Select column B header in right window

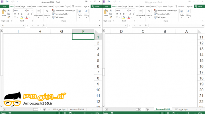point(165,31)
